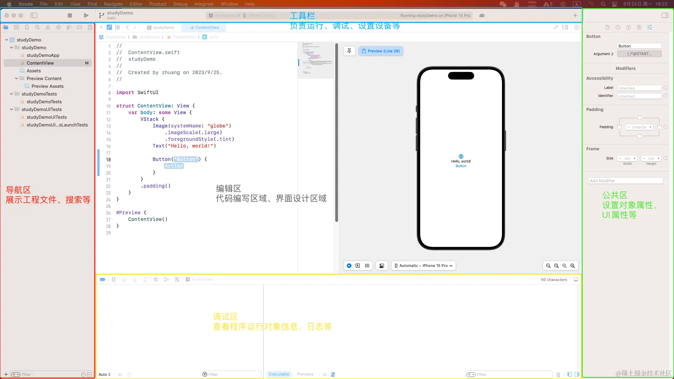Click Zoom In on the preview canvas

coord(573,266)
